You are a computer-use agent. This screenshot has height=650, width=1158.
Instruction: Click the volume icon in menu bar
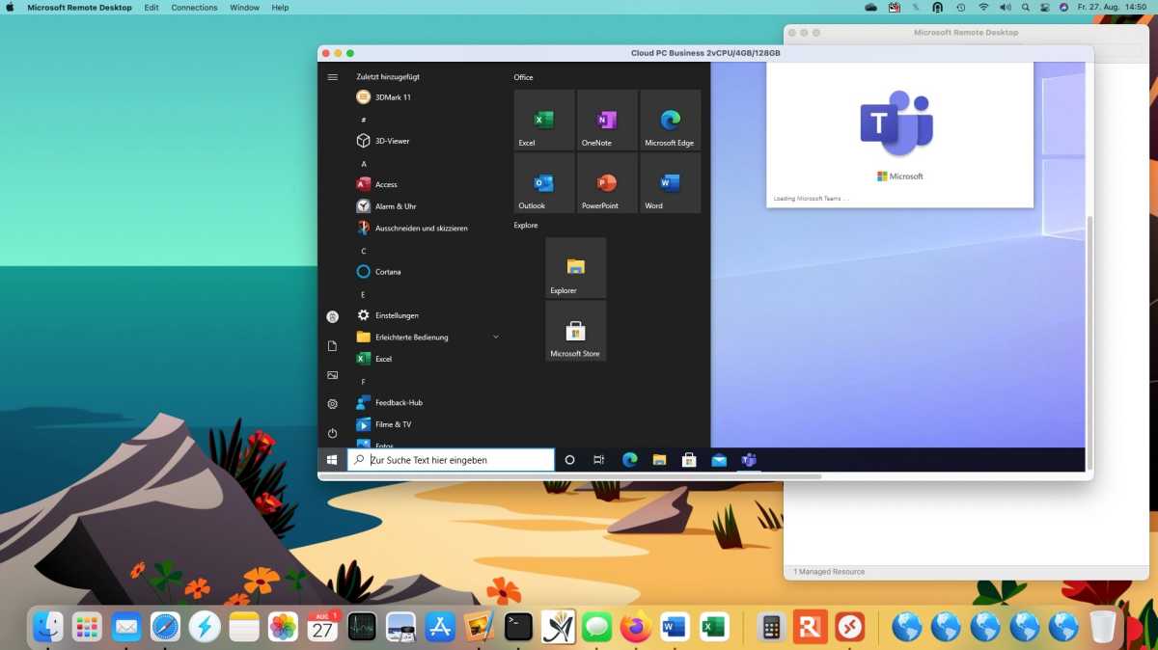click(x=1005, y=7)
